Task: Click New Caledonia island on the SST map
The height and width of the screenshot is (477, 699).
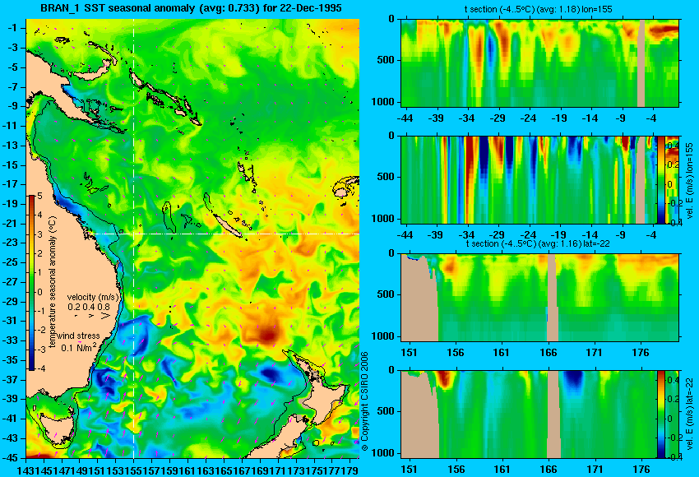Action: (227, 225)
